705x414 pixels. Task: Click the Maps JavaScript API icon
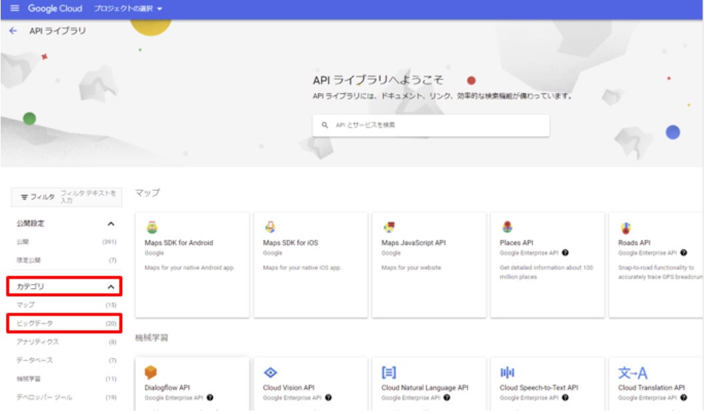389,227
